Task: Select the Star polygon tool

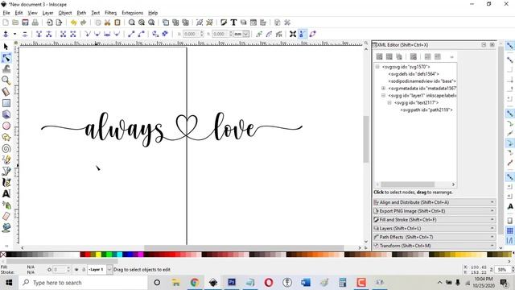Action: tap(6, 137)
